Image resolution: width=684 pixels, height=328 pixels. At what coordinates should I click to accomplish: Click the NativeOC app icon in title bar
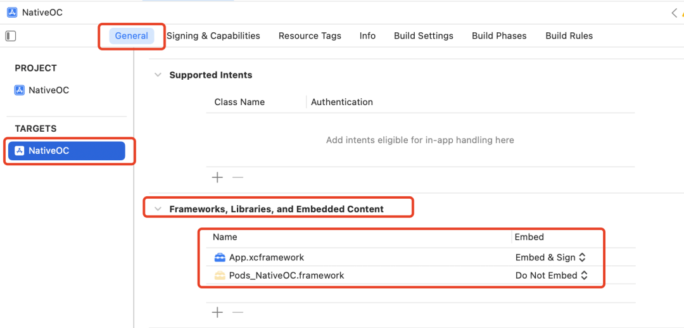pyautogui.click(x=12, y=13)
